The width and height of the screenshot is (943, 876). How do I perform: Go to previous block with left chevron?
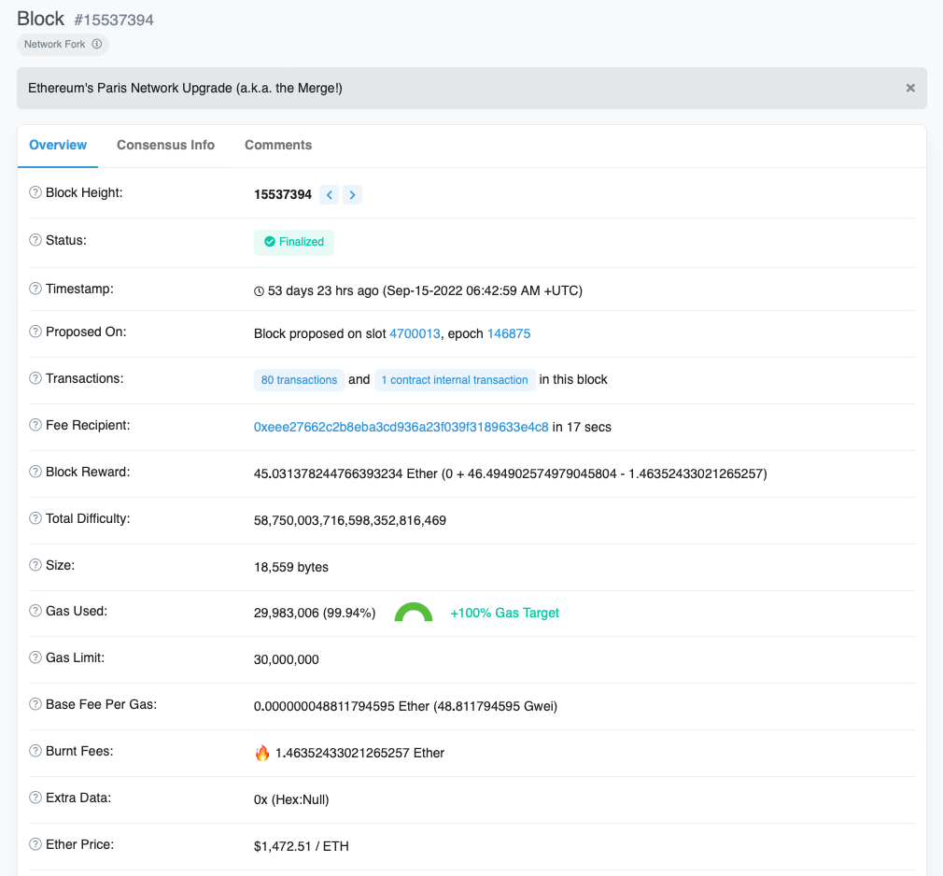[329, 194]
